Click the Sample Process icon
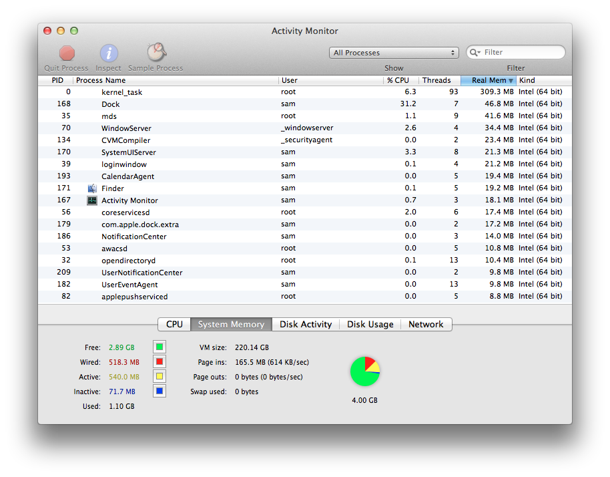This screenshot has height=477, width=610. [156, 52]
